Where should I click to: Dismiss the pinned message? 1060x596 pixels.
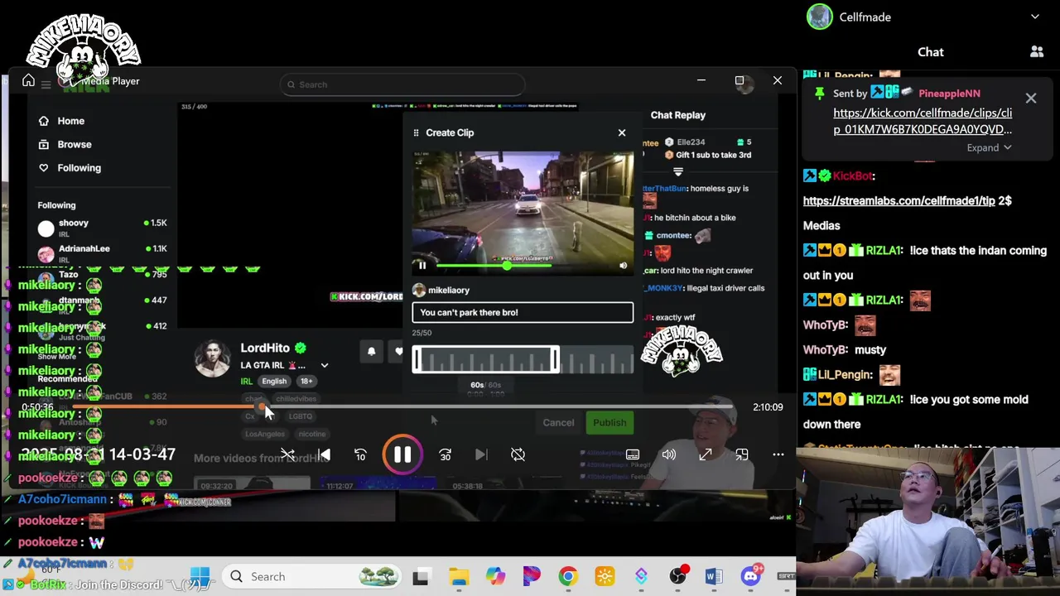tap(1031, 99)
